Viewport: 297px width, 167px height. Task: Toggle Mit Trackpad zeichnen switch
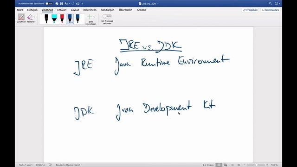click(107, 16)
